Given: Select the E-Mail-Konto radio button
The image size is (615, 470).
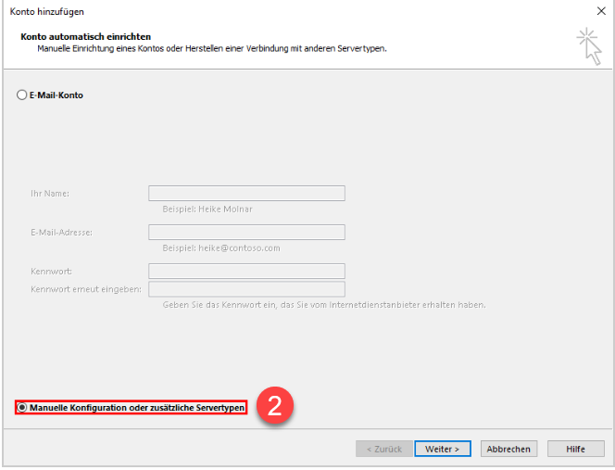Looking at the screenshot, I should pos(22,95).
